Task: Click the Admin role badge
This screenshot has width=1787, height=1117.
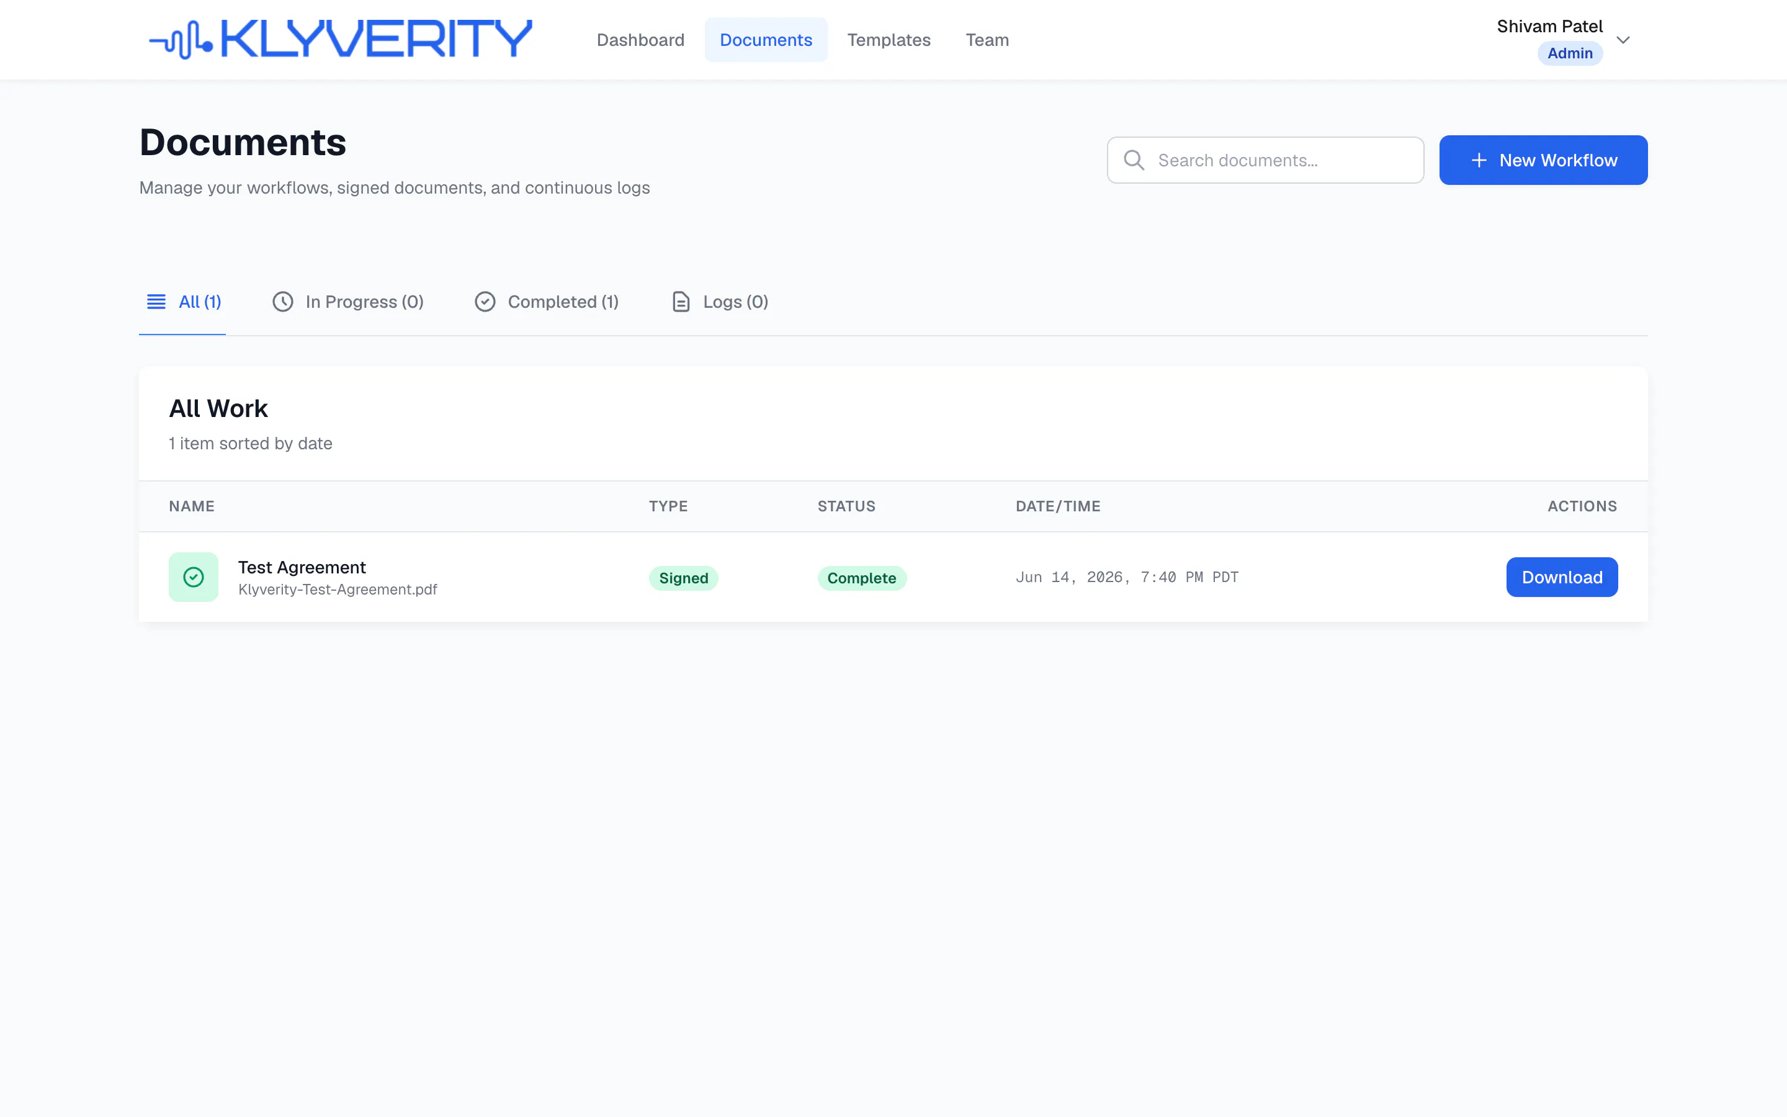Action: 1570,53
